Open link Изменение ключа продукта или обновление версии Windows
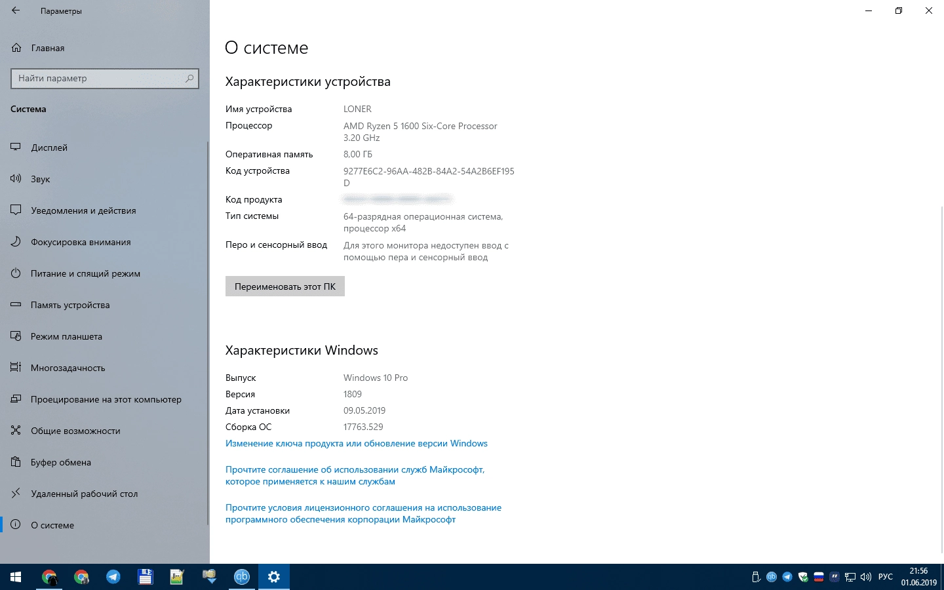The height and width of the screenshot is (590, 944). [357, 443]
